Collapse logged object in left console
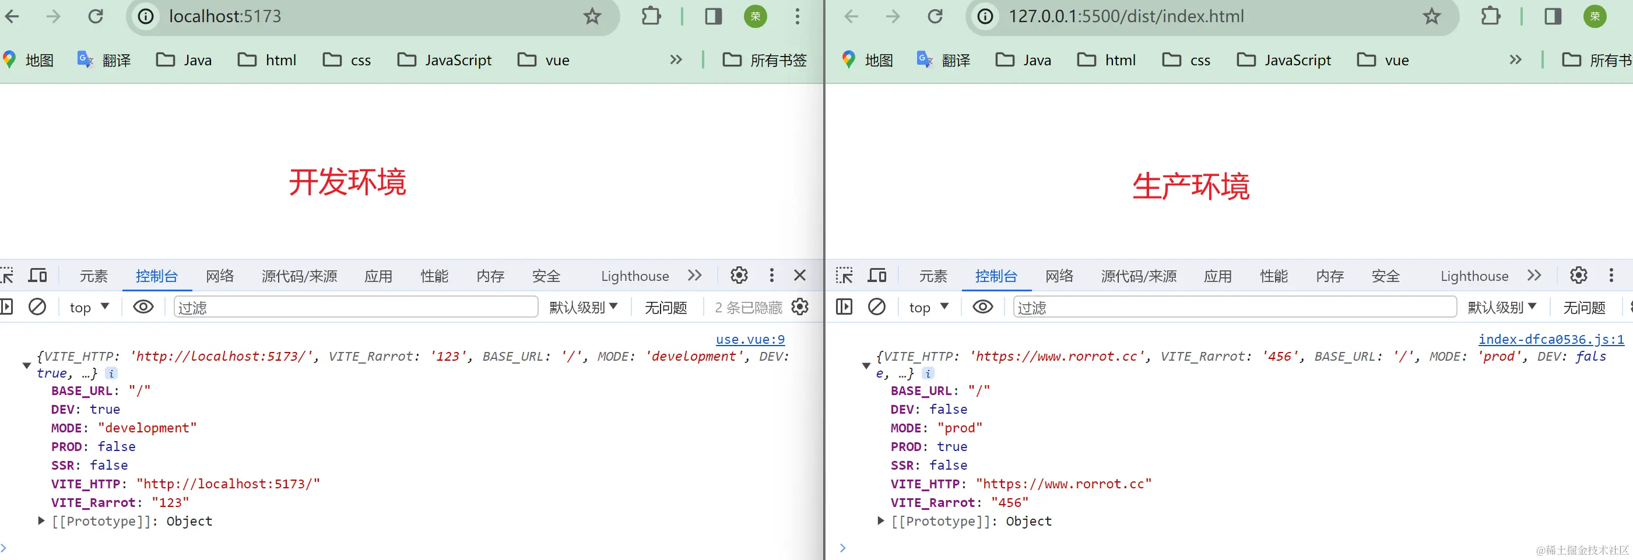The image size is (1633, 560). [27, 365]
